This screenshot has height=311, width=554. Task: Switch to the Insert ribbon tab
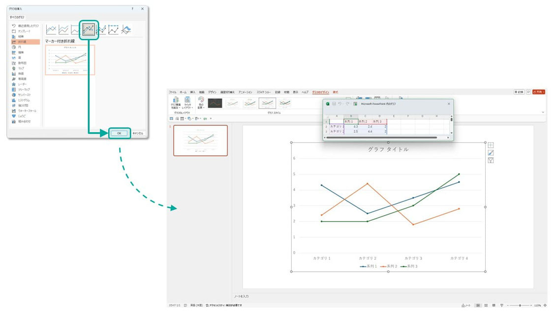tap(192, 92)
